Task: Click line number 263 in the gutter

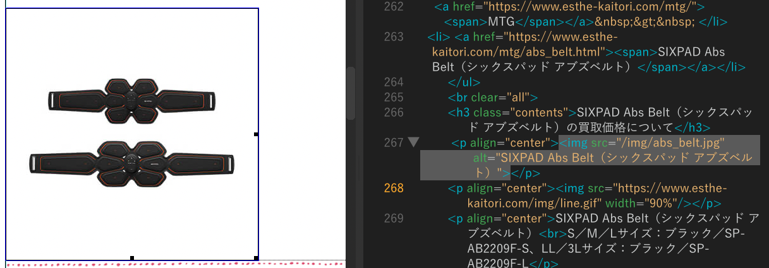Action: [393, 37]
